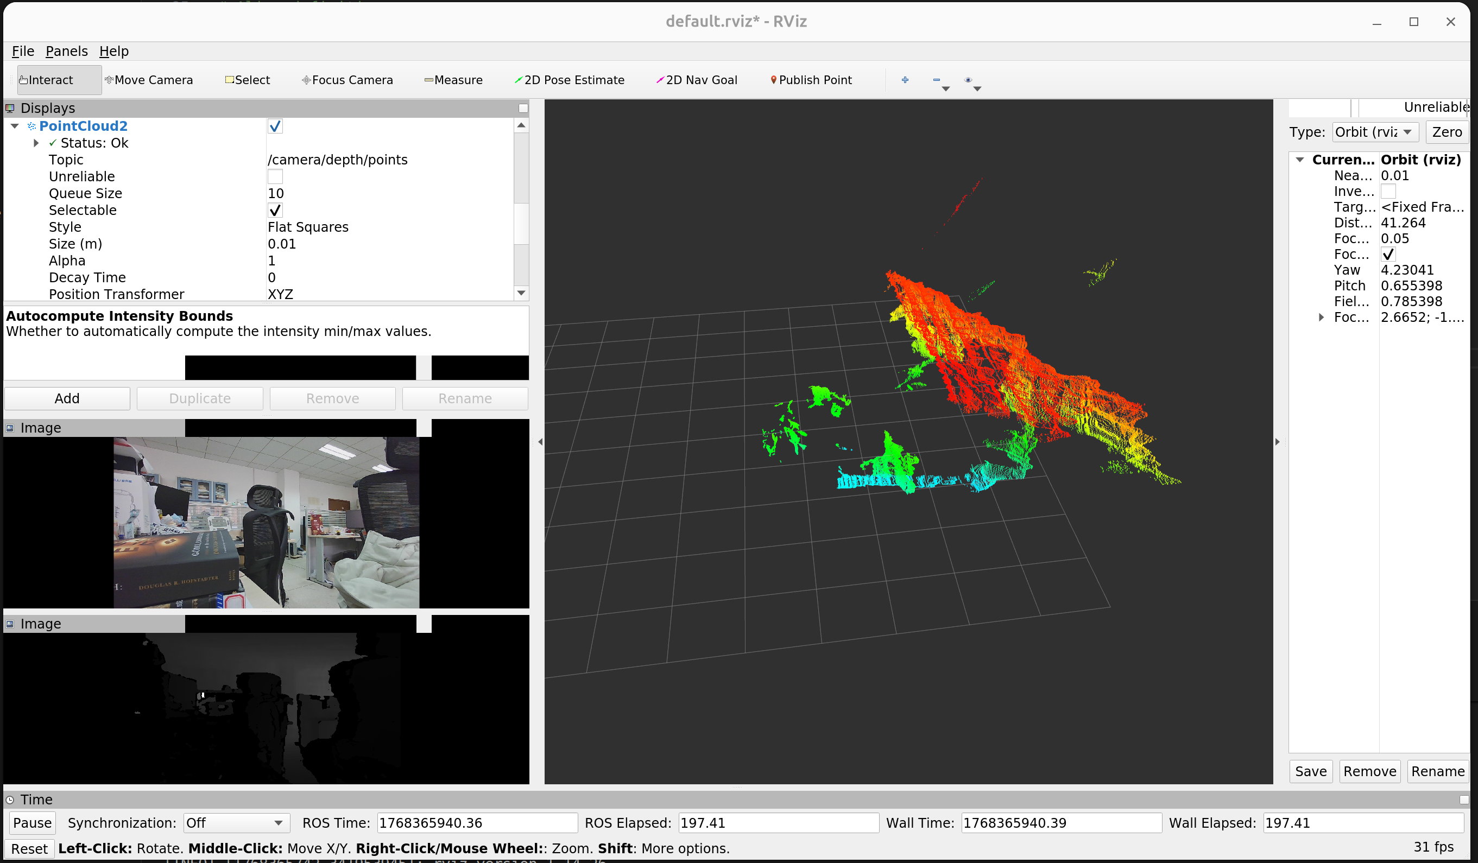
Task: Pick the Measure tool
Action: pos(453,80)
